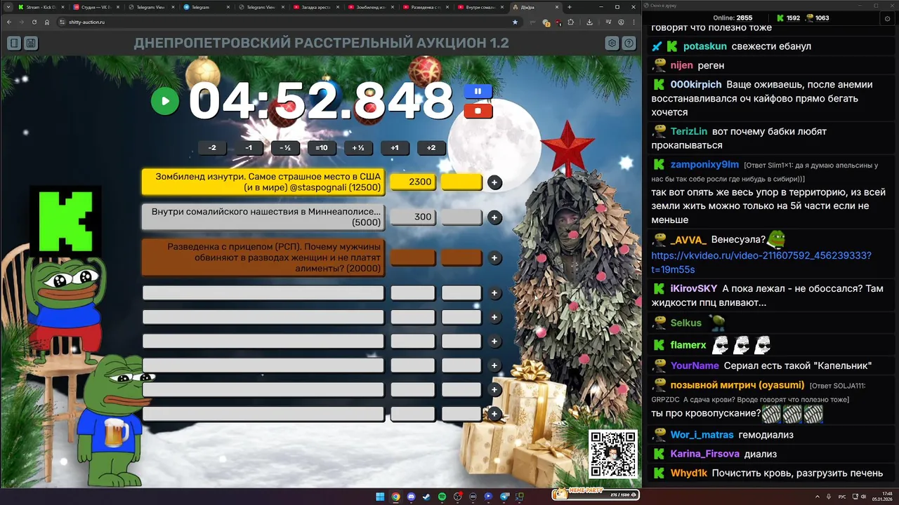The image size is (899, 505).
Task: Click the -2 timer adjustment button
Action: pos(212,148)
